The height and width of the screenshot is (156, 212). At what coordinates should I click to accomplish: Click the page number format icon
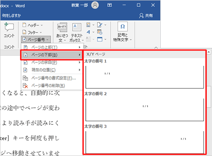25,78
